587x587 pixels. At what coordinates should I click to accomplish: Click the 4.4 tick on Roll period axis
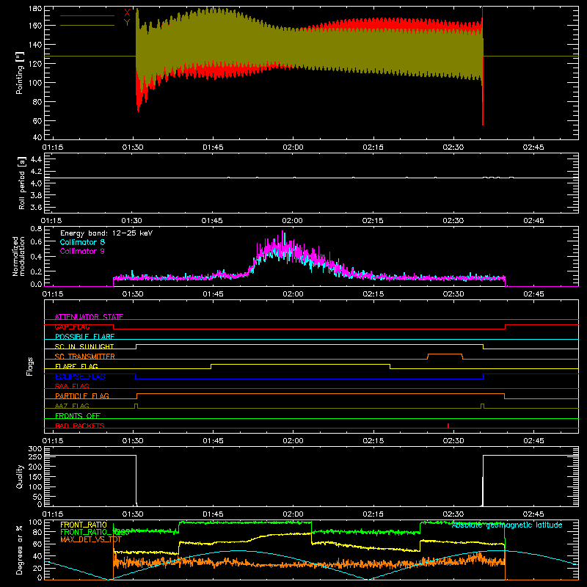coord(36,159)
